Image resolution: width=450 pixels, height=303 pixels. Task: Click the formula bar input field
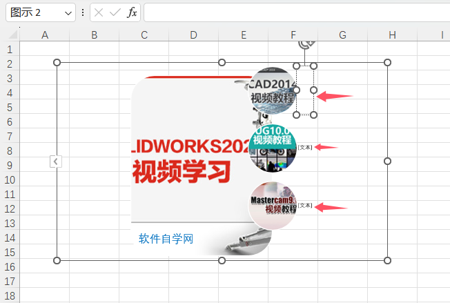pos(297,12)
